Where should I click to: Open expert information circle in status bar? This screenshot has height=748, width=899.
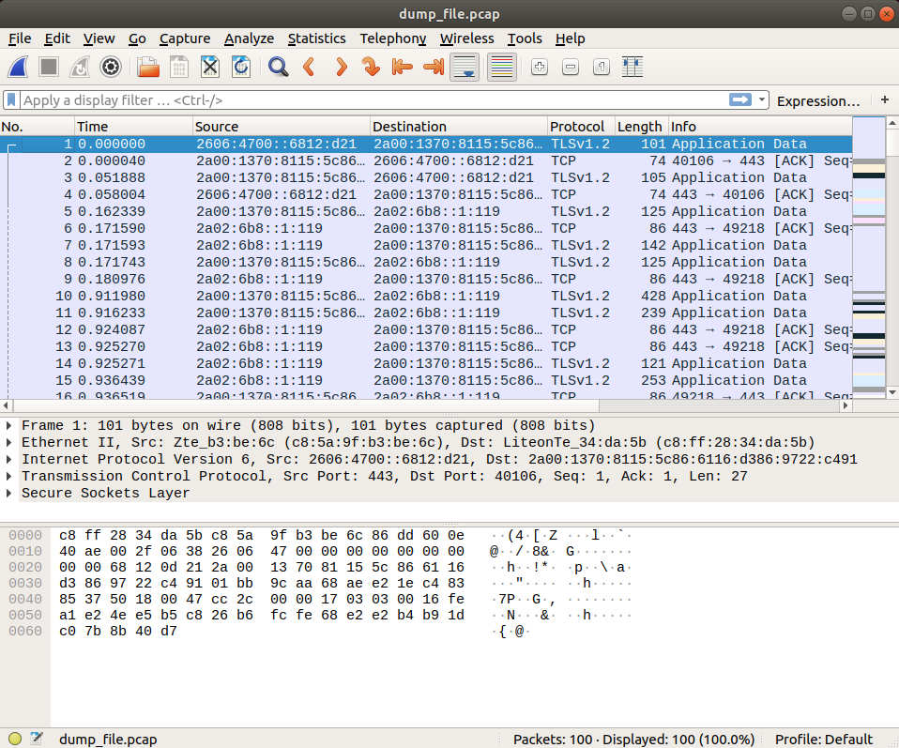15,739
